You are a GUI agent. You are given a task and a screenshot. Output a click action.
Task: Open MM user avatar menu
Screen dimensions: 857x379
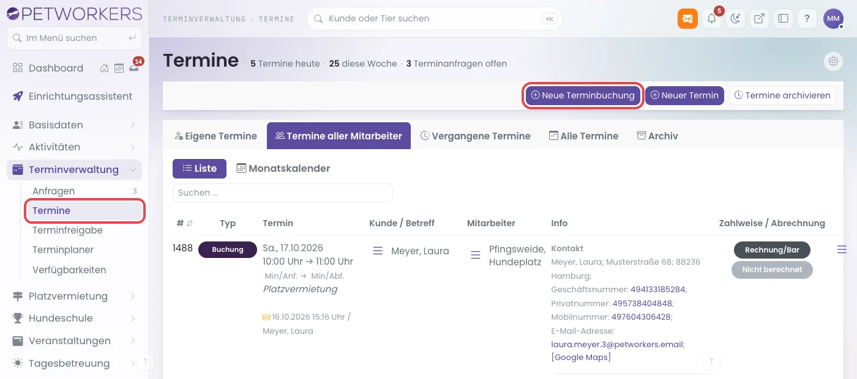[833, 18]
